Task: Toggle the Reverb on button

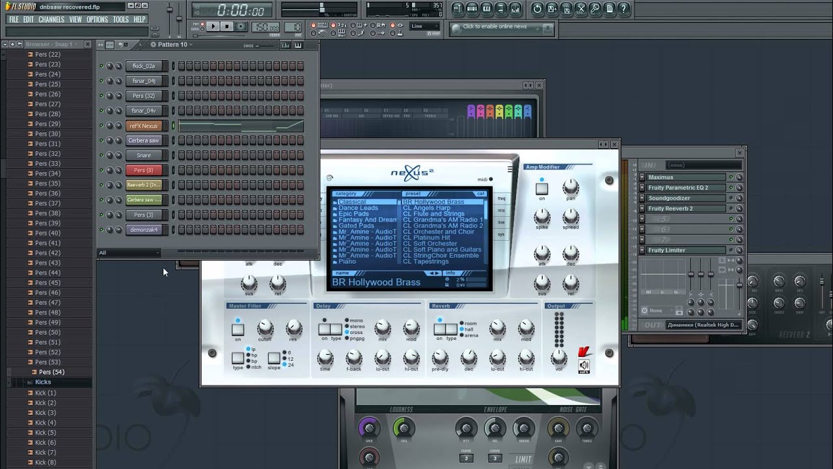Action: click(x=439, y=330)
